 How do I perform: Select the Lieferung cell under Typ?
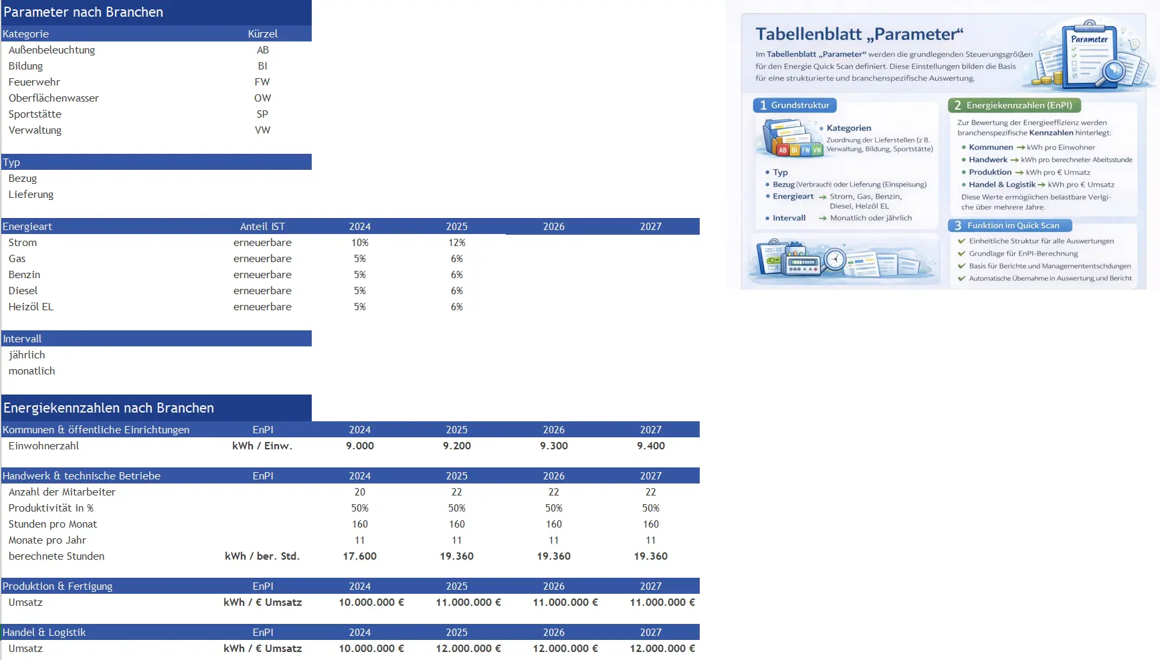31,195
